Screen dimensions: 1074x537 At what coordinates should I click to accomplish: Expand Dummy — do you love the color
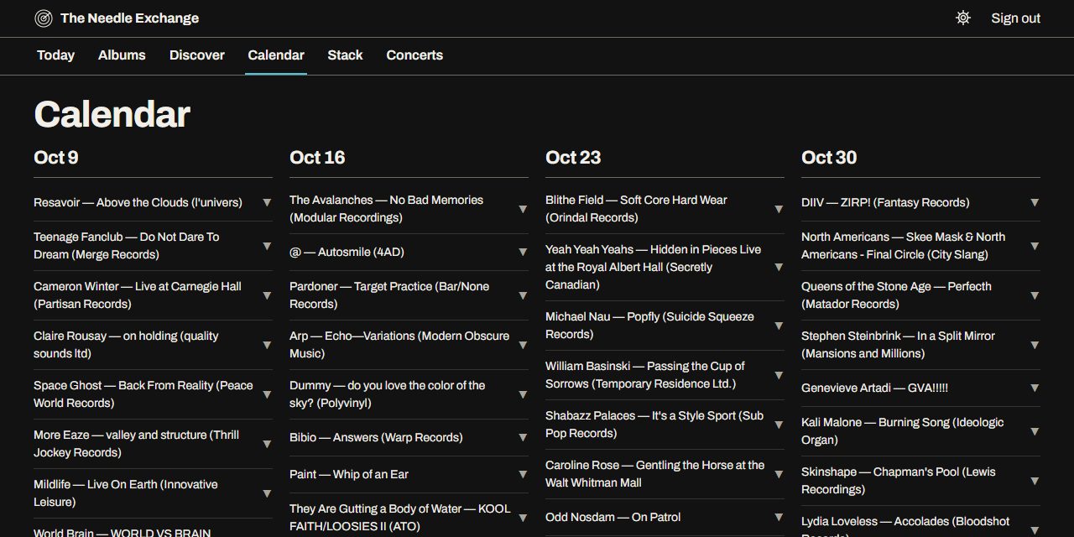pyautogui.click(x=409, y=394)
